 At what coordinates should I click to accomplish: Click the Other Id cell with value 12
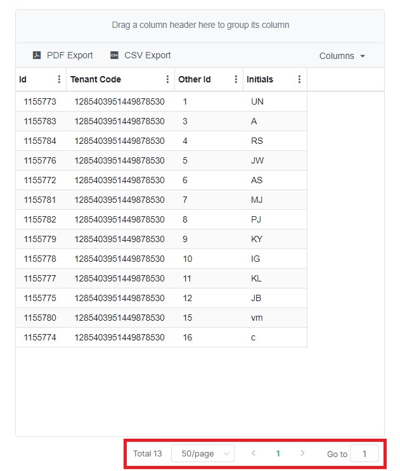(x=209, y=298)
